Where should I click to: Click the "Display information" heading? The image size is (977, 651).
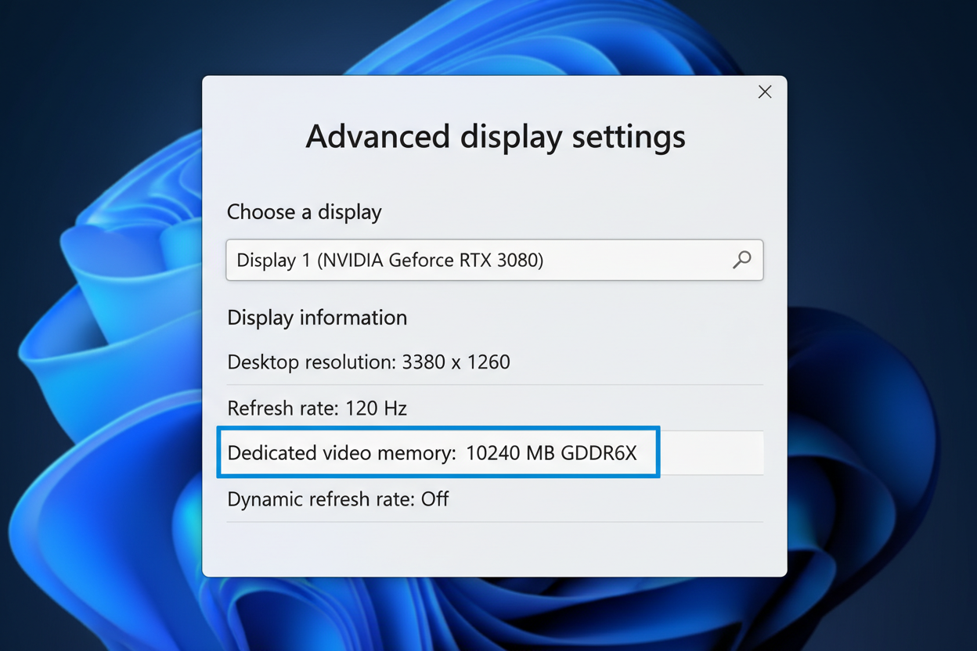coord(317,318)
